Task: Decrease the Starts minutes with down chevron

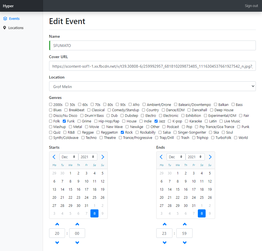Action: 77,242
